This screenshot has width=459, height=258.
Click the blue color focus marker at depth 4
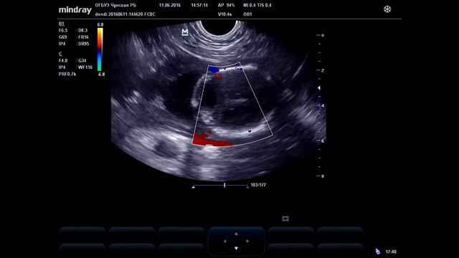[318, 105]
